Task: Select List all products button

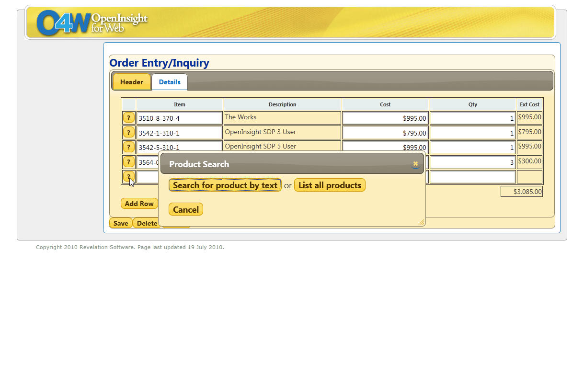Action: pos(330,185)
